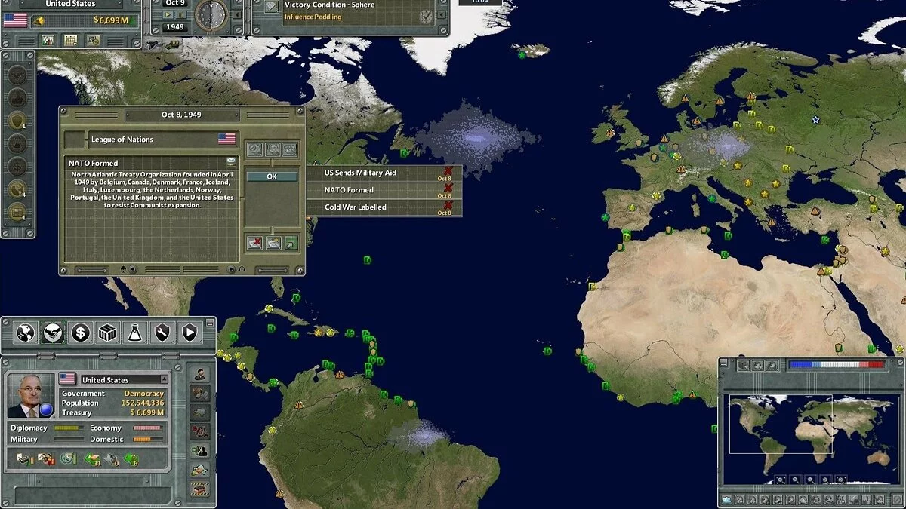Delete message using red-X envelope icon
The width and height of the screenshot is (906, 509).
tap(254, 243)
